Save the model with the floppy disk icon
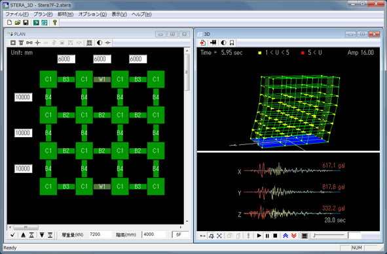This screenshot has height=254, width=387. [26, 23]
